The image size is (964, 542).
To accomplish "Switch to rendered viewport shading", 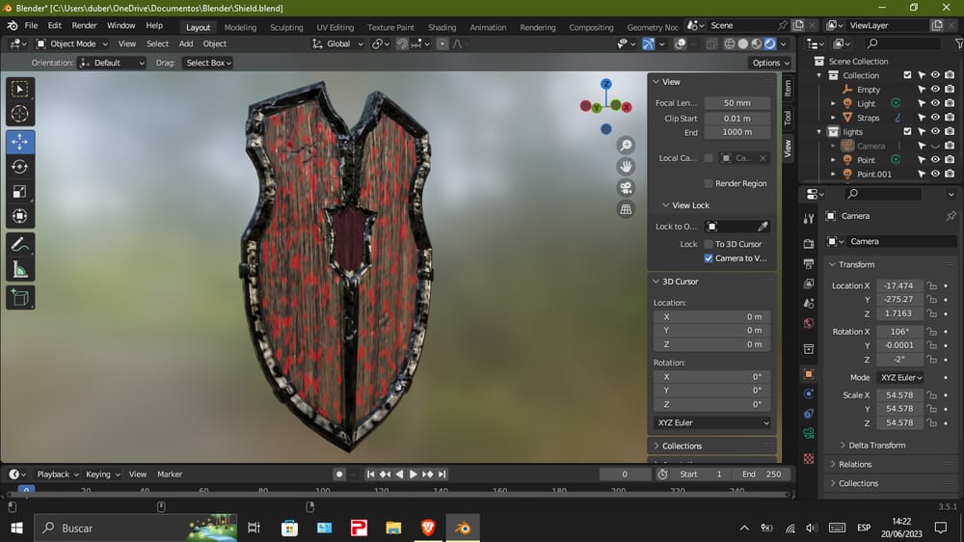I will pos(769,44).
